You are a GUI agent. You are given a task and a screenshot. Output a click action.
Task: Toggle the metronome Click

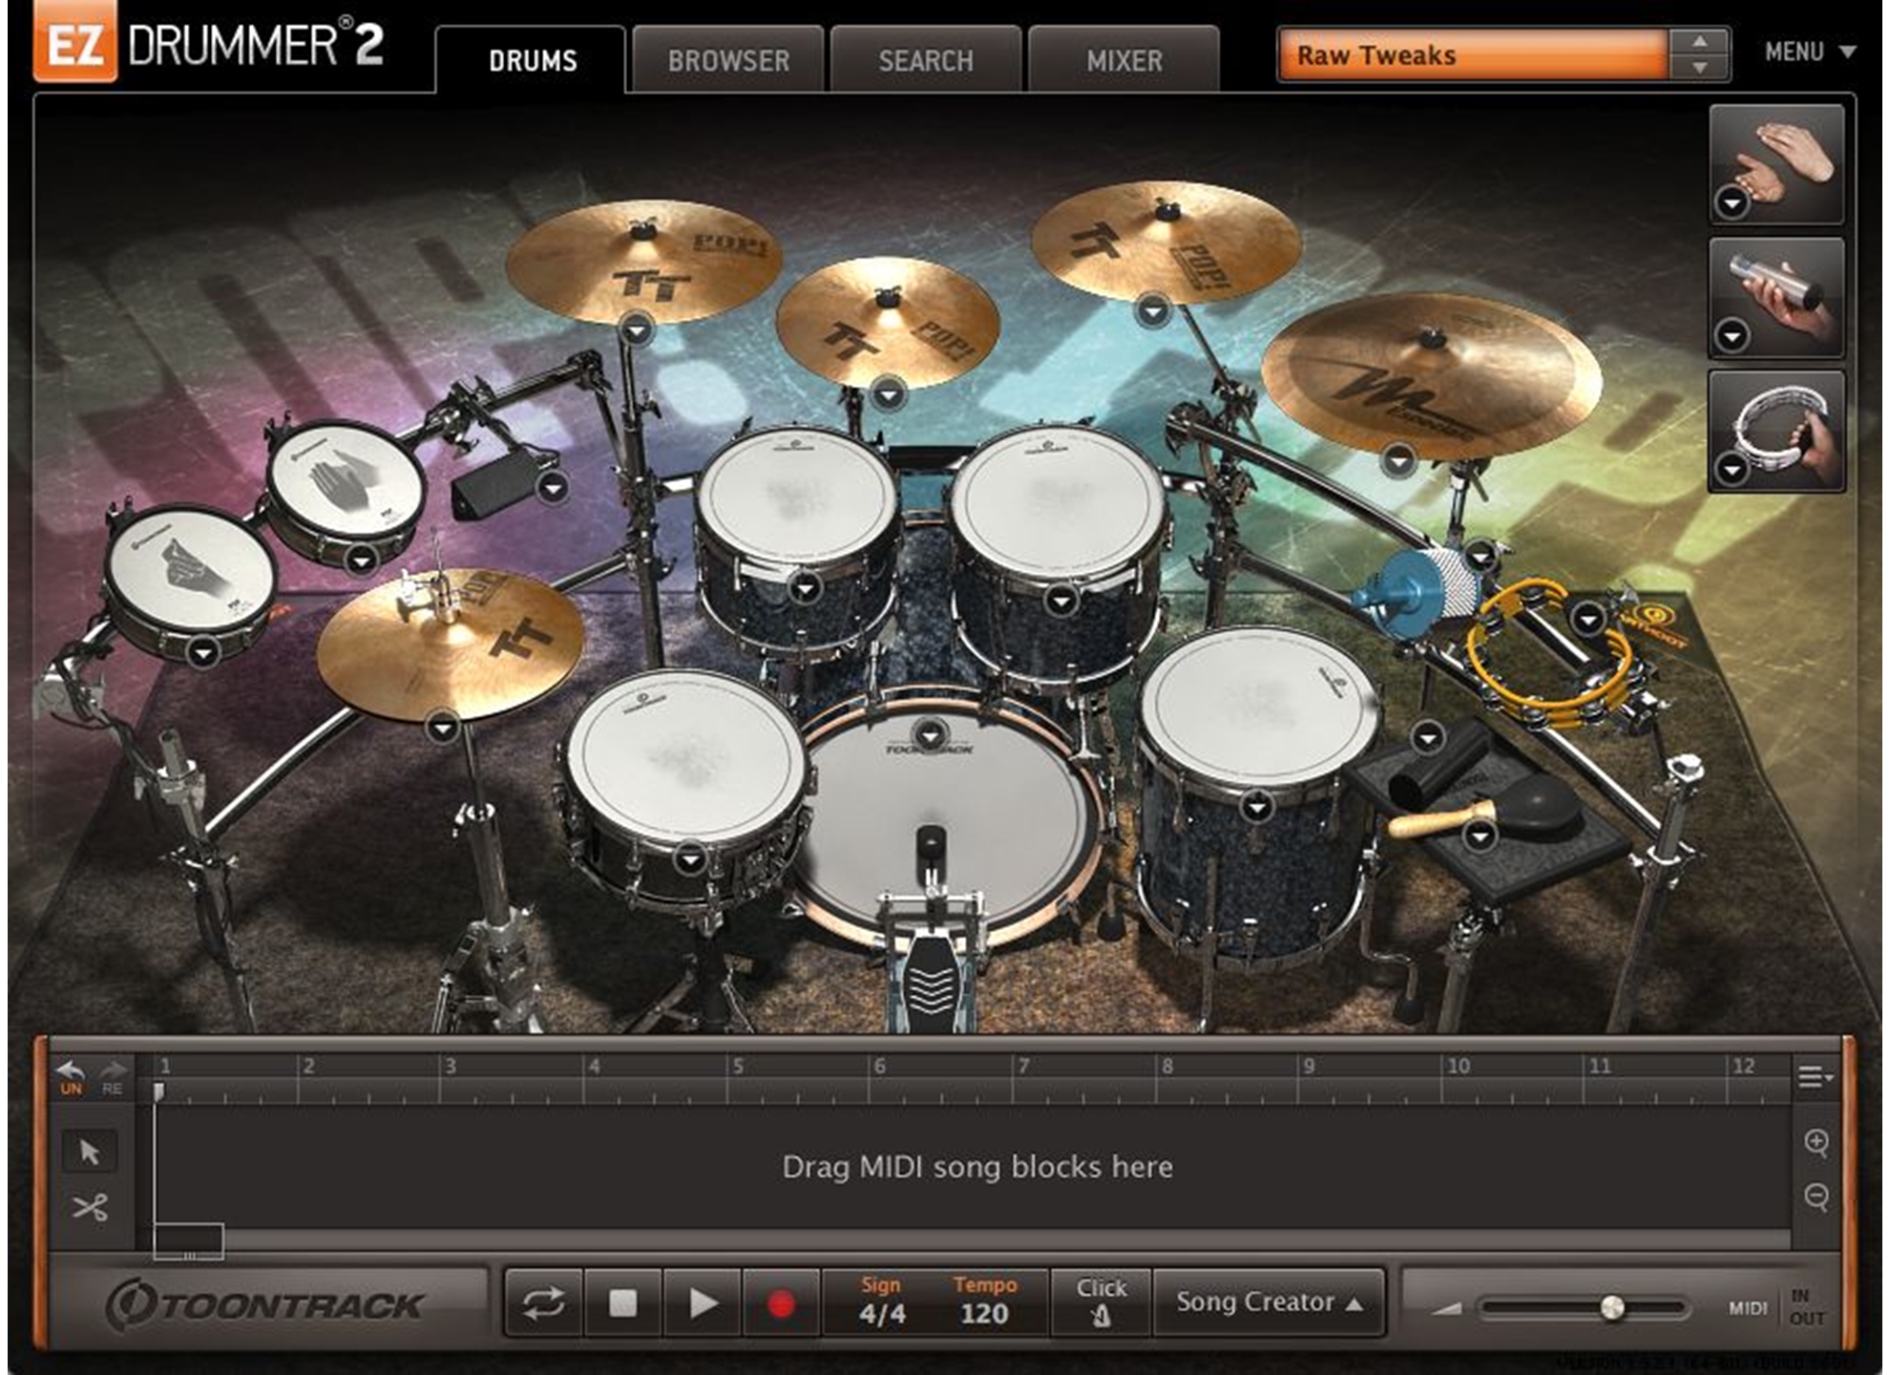[x=1101, y=1302]
